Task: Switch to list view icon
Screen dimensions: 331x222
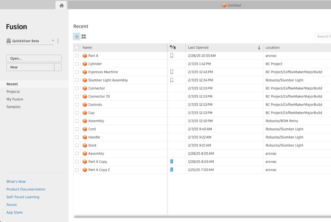Action: click(x=77, y=37)
